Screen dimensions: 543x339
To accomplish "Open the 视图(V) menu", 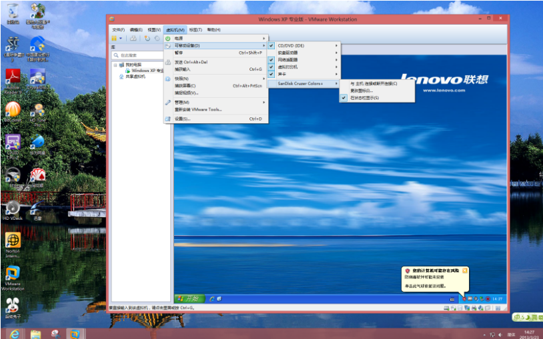I will pyautogui.click(x=154, y=30).
